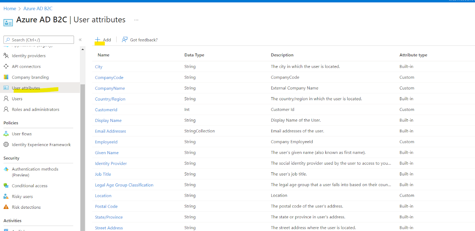
Task: Open the Display Name attribute link
Action: click(108, 120)
